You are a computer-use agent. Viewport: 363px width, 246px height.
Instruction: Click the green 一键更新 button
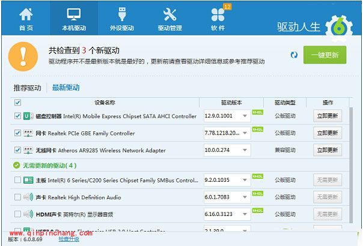click(325, 55)
